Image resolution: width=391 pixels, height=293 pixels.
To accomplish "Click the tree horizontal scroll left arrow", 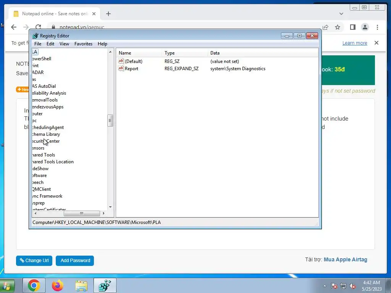I will (36, 213).
